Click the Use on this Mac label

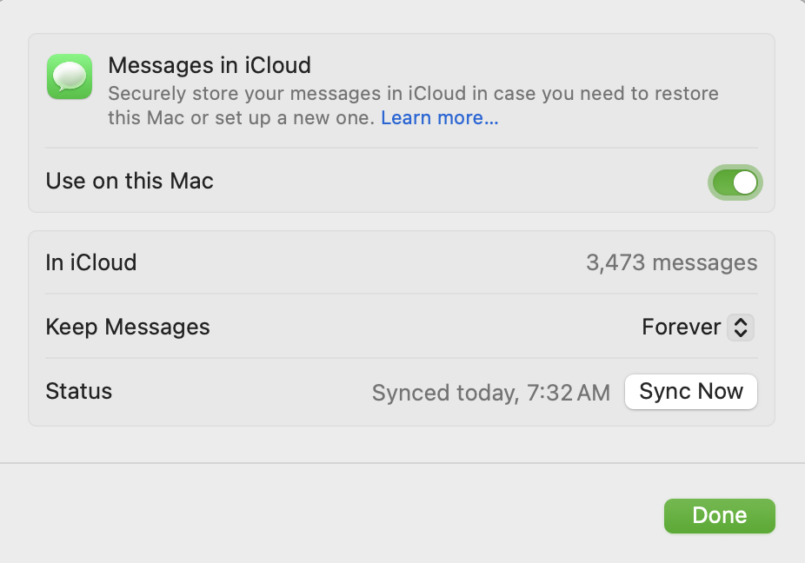(x=130, y=182)
